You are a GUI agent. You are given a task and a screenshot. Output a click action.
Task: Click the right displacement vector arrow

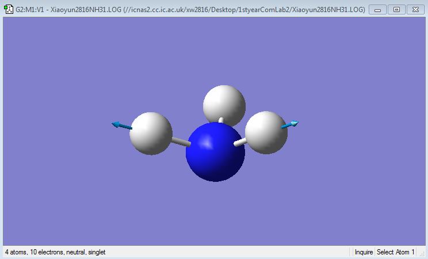tap(290, 124)
